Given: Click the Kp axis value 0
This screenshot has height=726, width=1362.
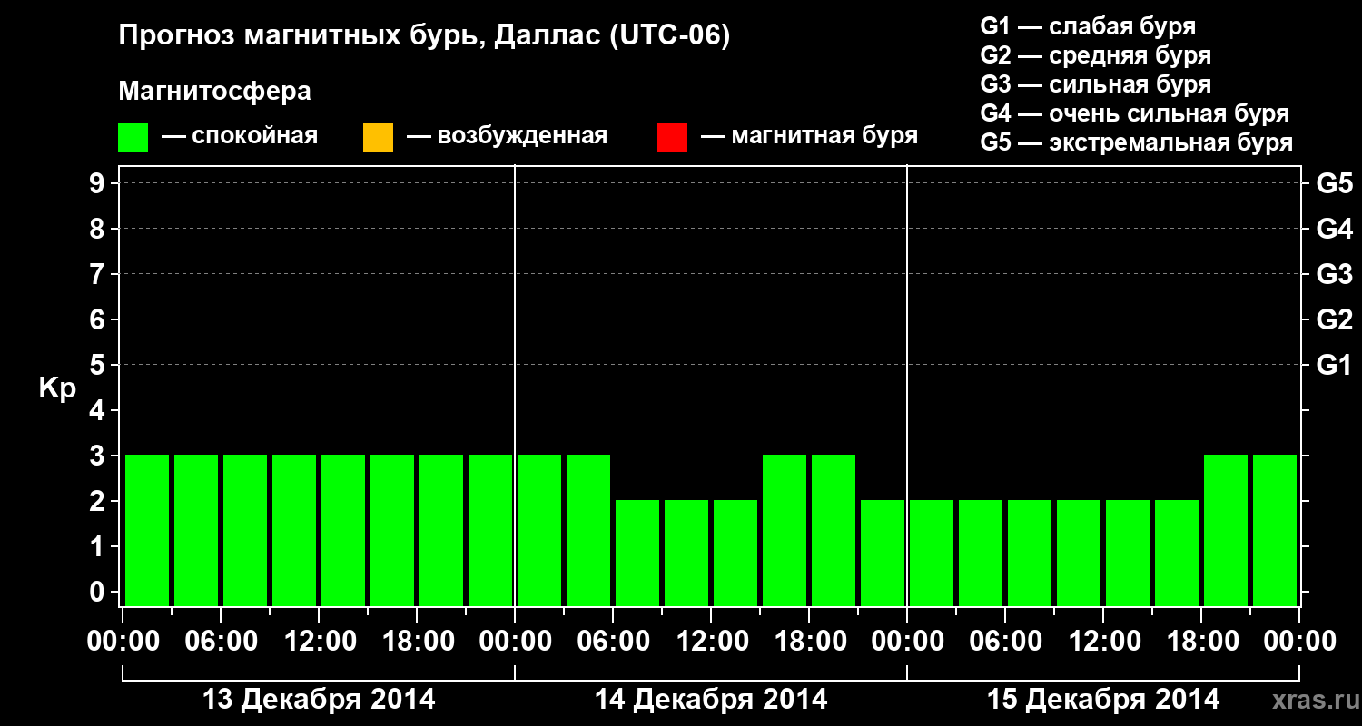Looking at the screenshot, I should coord(99,592).
